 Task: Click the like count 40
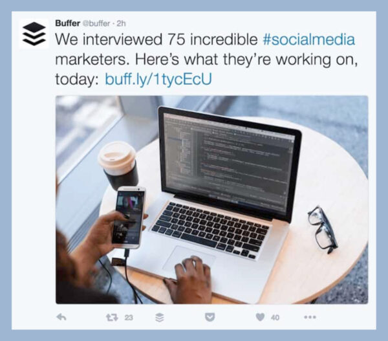[275, 317]
